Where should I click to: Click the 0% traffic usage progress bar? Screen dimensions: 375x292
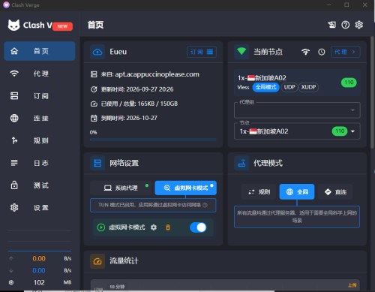[x=153, y=140]
